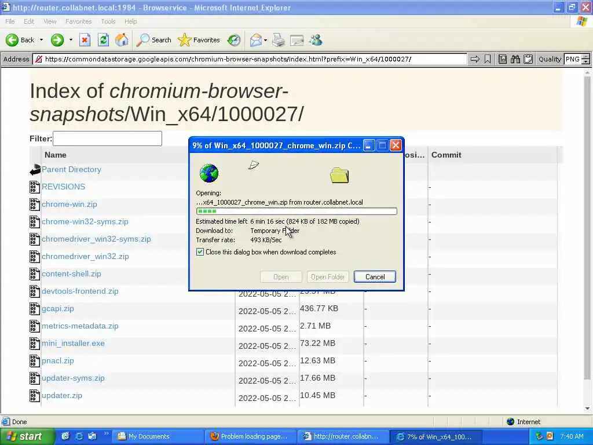Click the Filter text box
Viewport: 593px width, 445px height.
(107, 138)
